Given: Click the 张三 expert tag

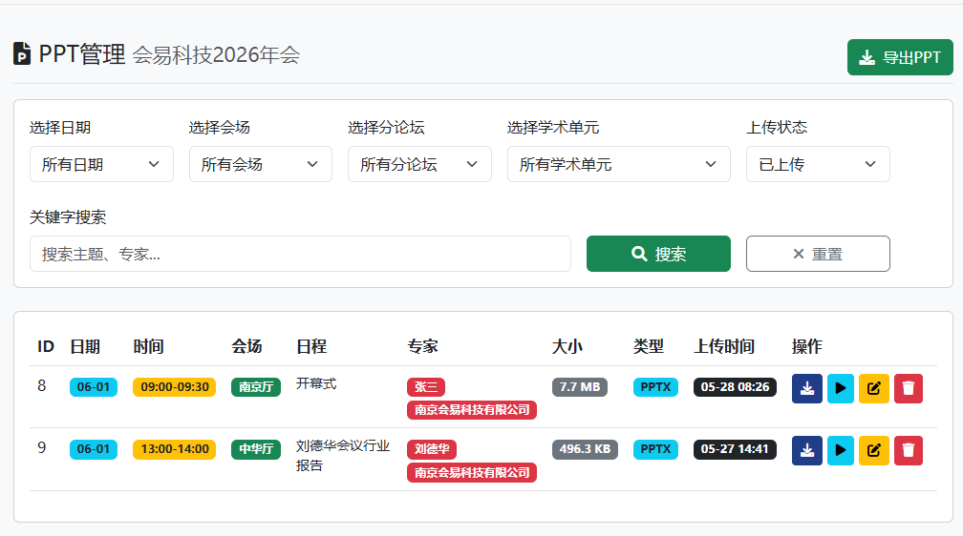Looking at the screenshot, I should coord(426,387).
